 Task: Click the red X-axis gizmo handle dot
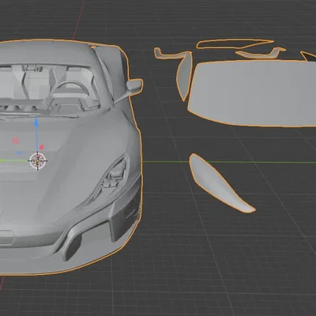[41, 147]
